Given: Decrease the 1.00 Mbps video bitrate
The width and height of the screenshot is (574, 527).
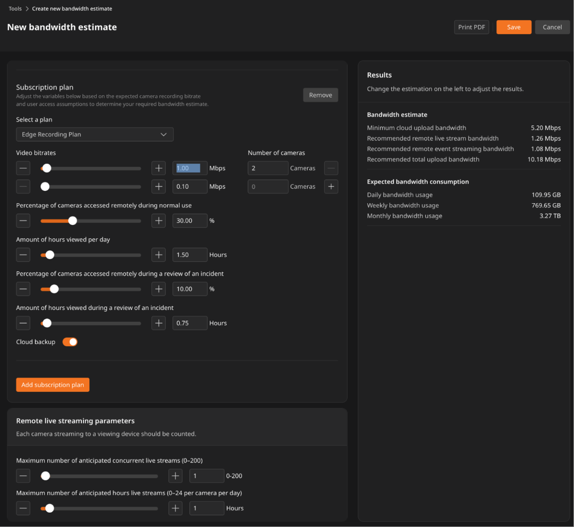Looking at the screenshot, I should coord(23,168).
